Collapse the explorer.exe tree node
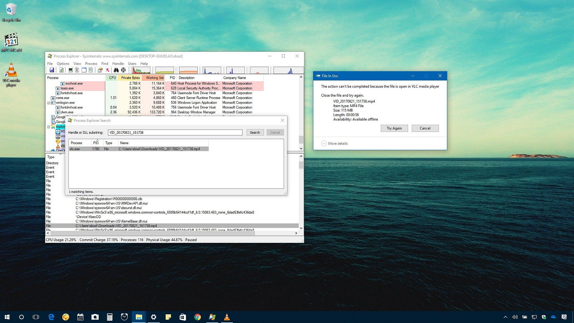 tap(48, 127)
